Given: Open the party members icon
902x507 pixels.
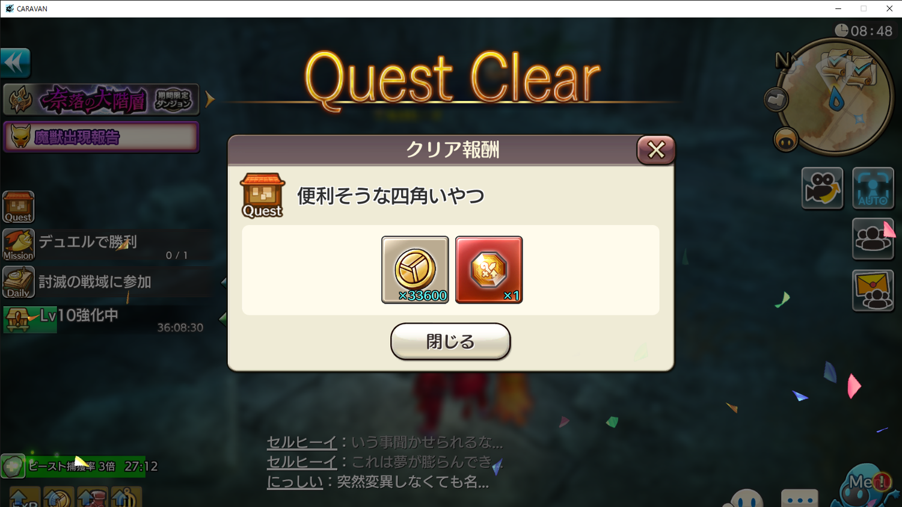Looking at the screenshot, I should pos(873,238).
